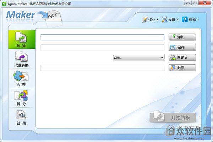Screen dimensions: 213x142
Task: Click the 封面 (Cover) button
Action: click(x=182, y=68)
